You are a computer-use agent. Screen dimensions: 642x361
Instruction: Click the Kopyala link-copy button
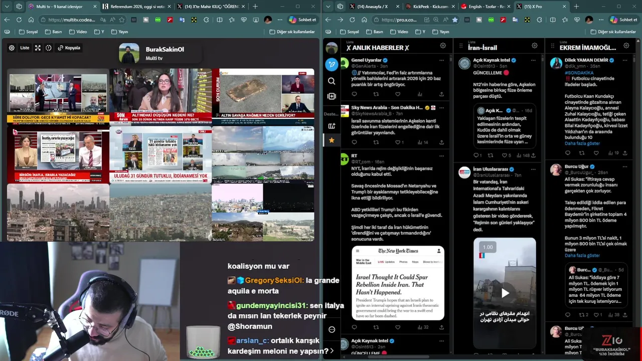[69, 48]
